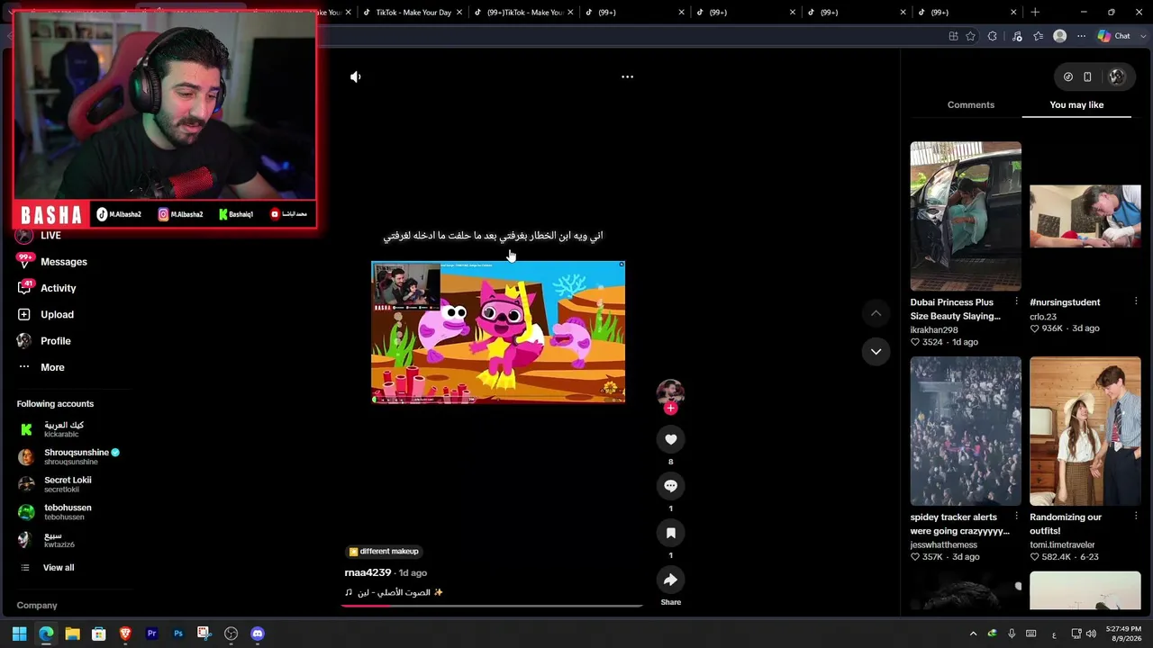This screenshot has width=1153, height=648.
Task: Switch to the TikTok - Make Your Day tab
Action: 413,13
